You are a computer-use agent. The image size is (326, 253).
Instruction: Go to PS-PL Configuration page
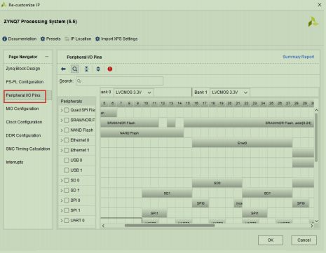(x=25, y=82)
